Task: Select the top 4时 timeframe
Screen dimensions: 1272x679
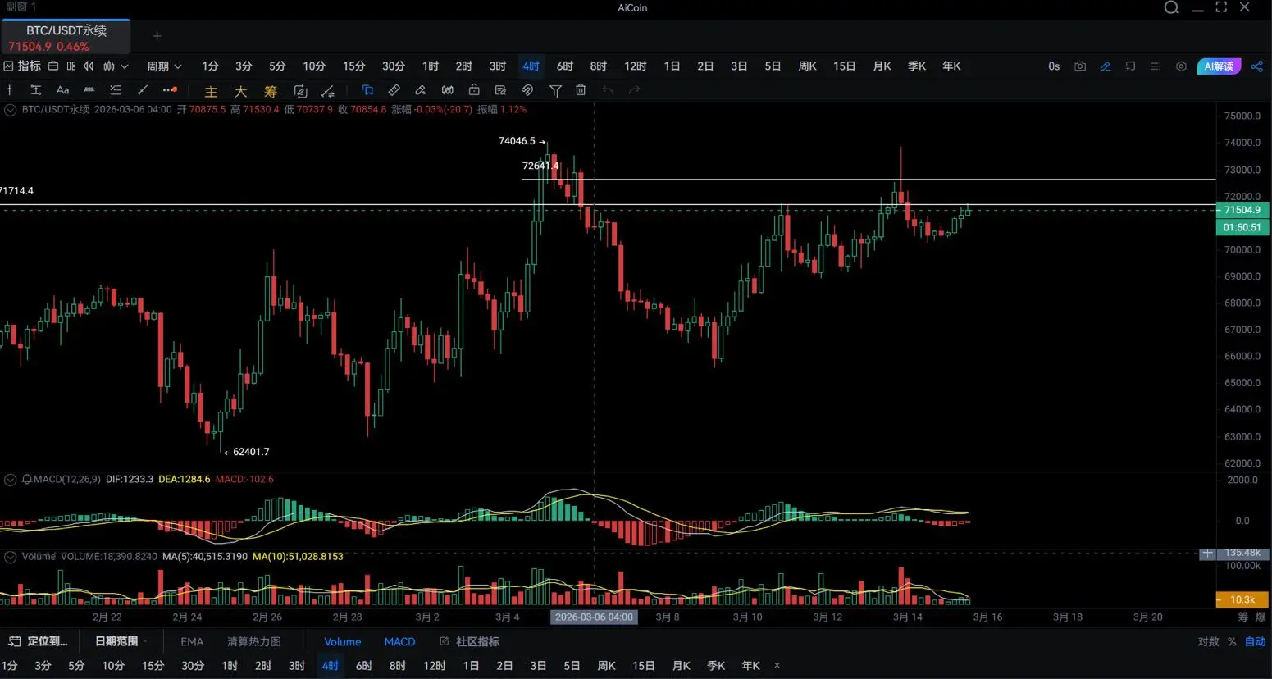Action: point(531,66)
